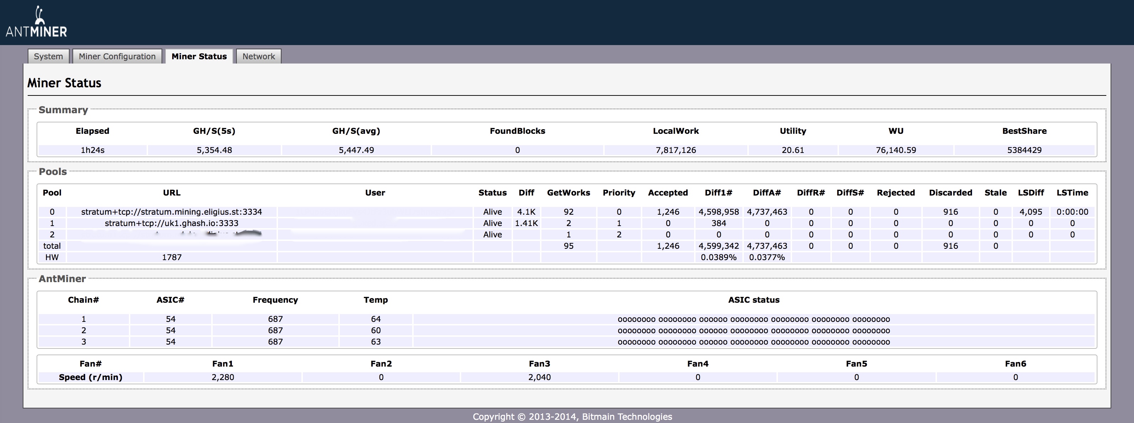
Task: Click the AntMiner section heading
Action: coord(62,279)
